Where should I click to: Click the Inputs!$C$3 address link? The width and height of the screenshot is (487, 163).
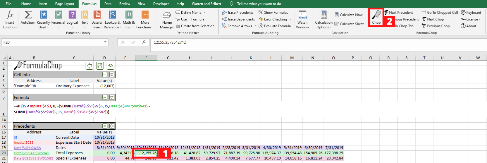[x=24, y=143]
